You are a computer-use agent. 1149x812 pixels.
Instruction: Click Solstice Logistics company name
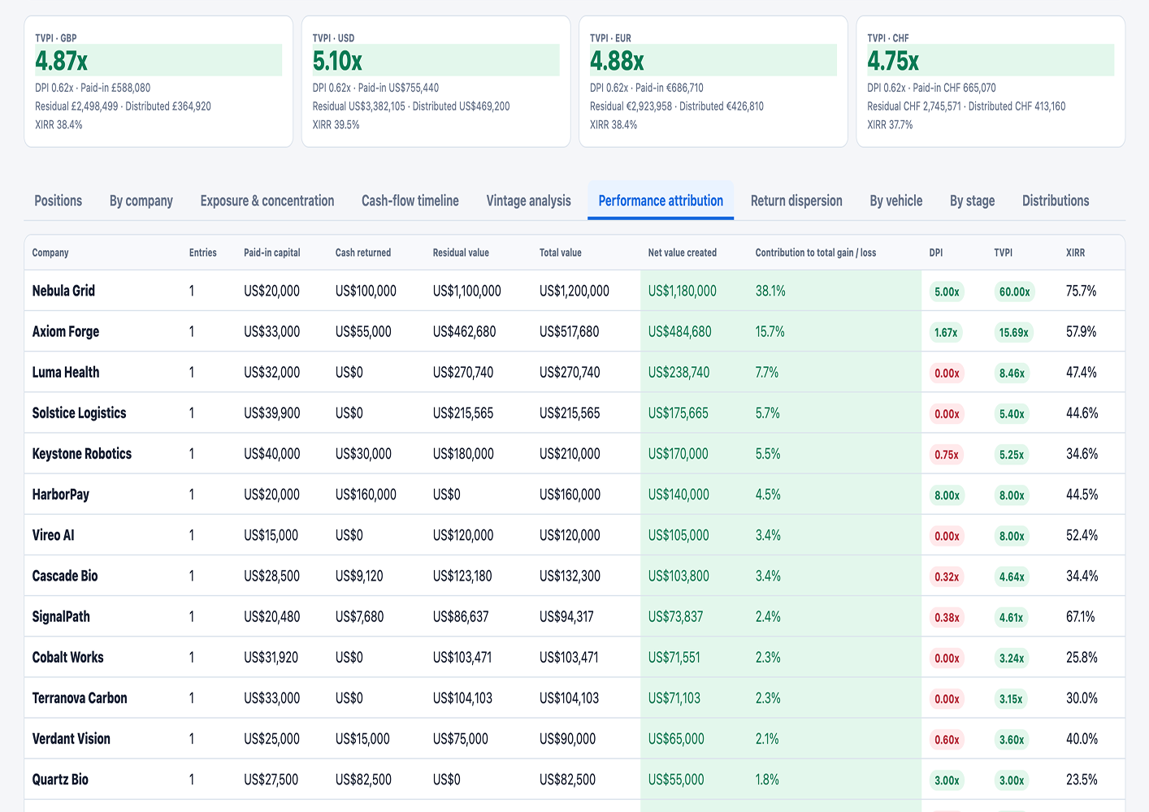click(x=79, y=412)
